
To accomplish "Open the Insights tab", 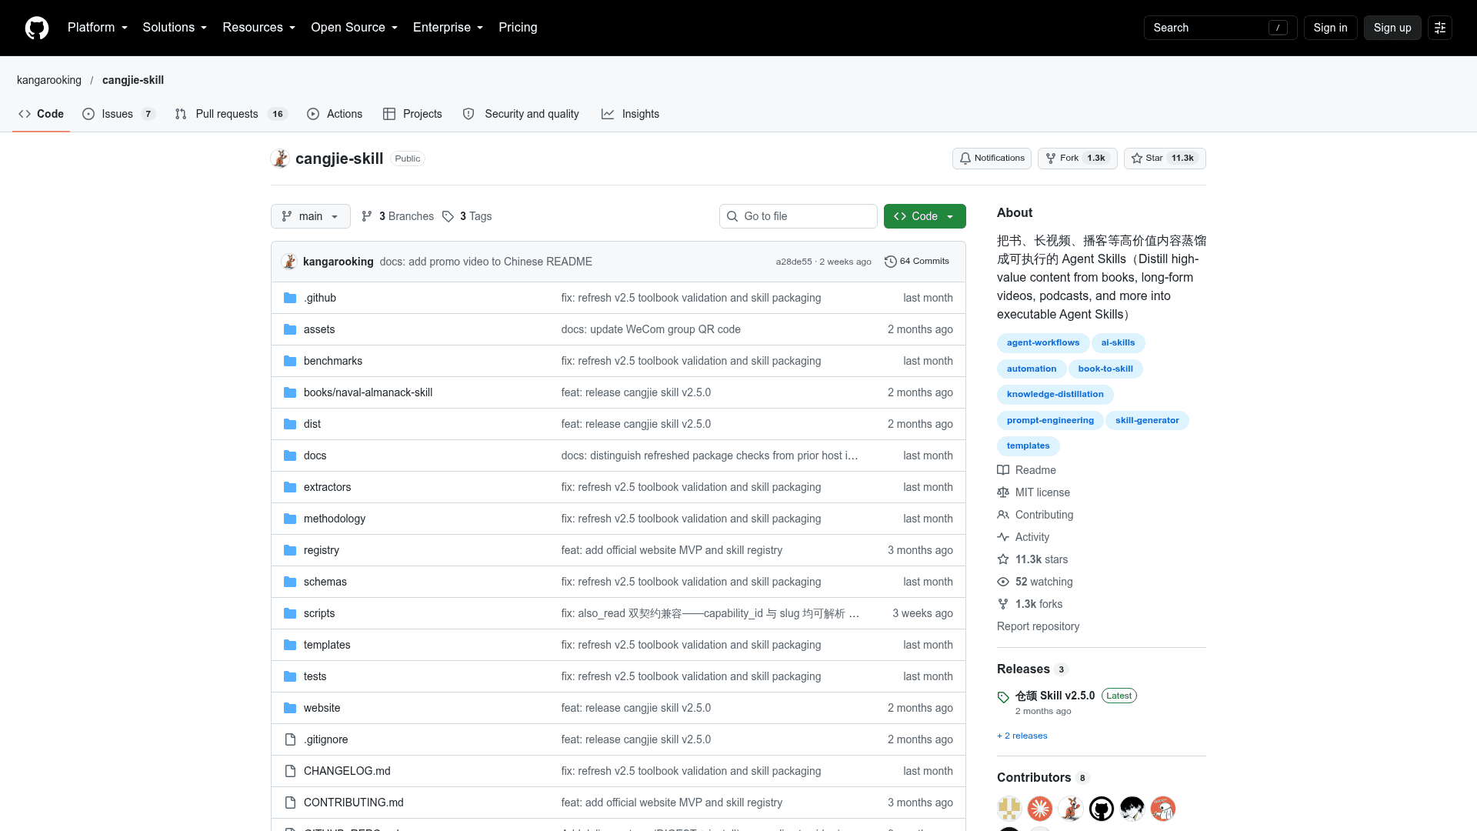I will (630, 114).
